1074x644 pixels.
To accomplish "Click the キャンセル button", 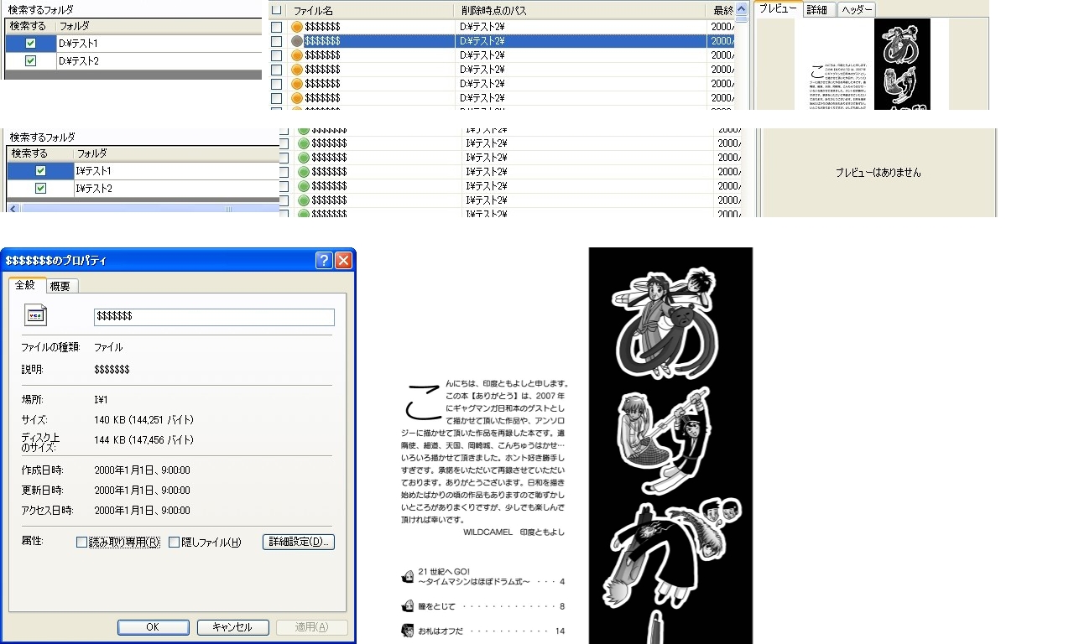I will coord(232,627).
